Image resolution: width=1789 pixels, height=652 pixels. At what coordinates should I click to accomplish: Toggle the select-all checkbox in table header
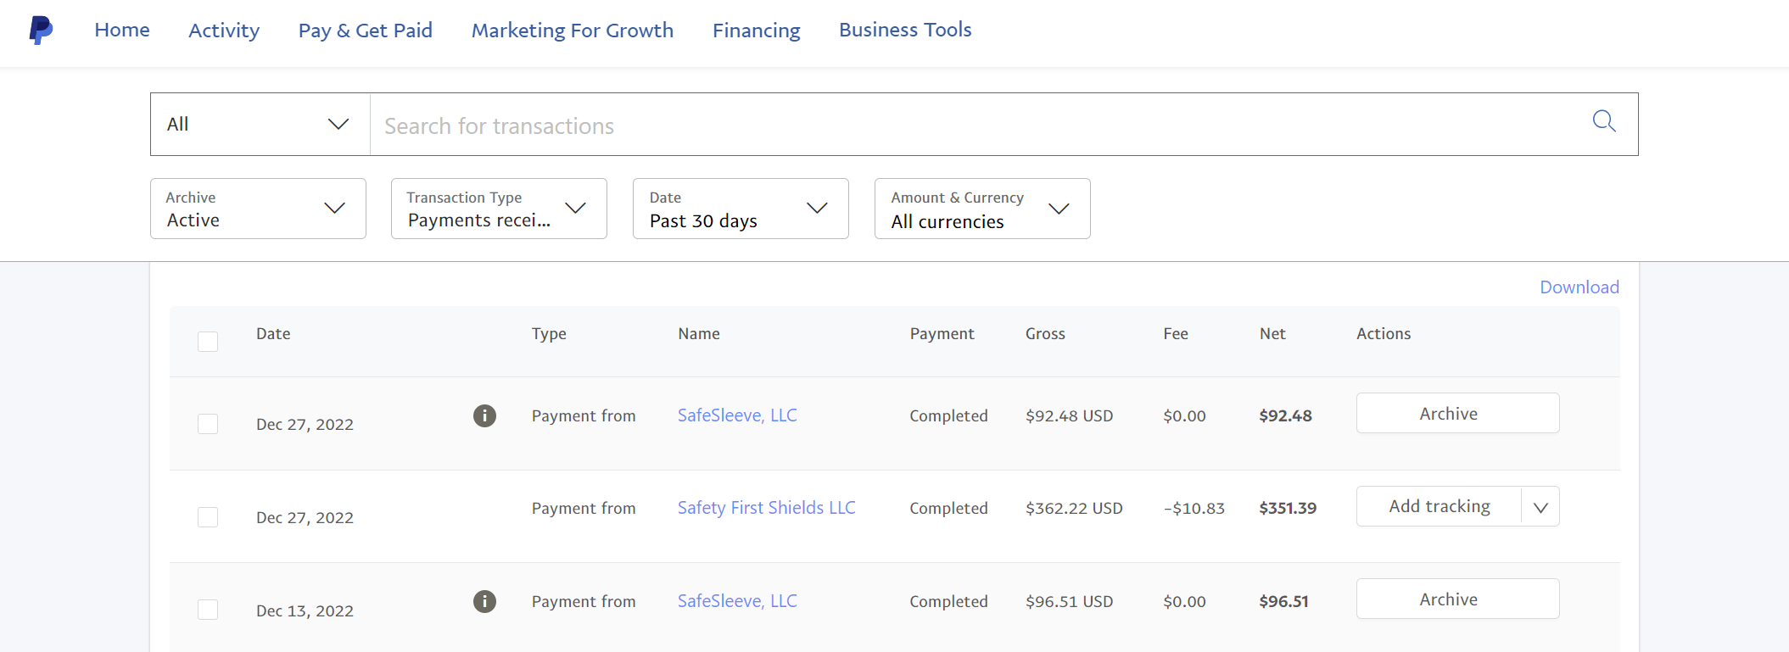tap(208, 341)
